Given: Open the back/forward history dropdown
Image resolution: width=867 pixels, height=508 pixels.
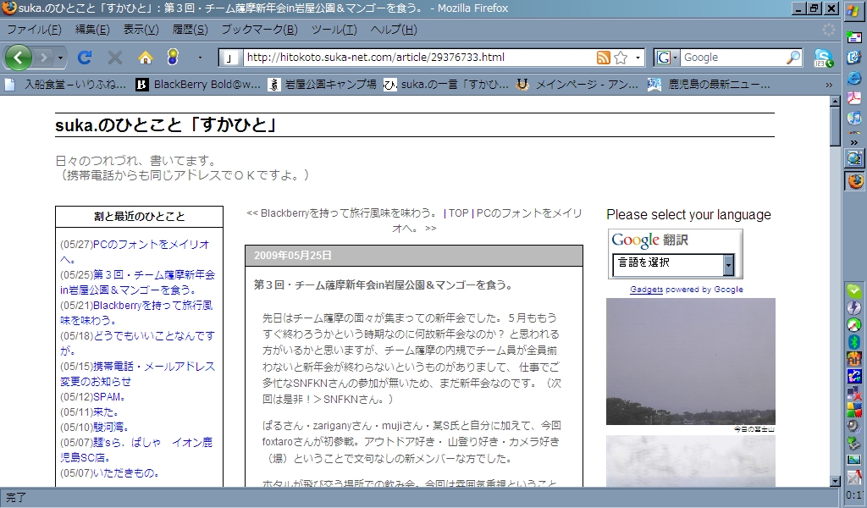Looking at the screenshot, I should click(x=60, y=58).
